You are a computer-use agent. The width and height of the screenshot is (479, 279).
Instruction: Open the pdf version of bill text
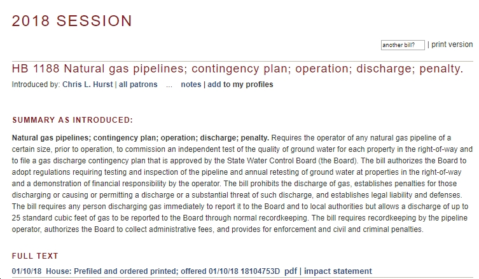pyautogui.click(x=291, y=271)
